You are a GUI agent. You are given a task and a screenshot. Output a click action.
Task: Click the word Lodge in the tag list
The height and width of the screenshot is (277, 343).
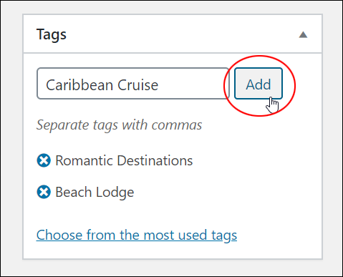coord(115,193)
